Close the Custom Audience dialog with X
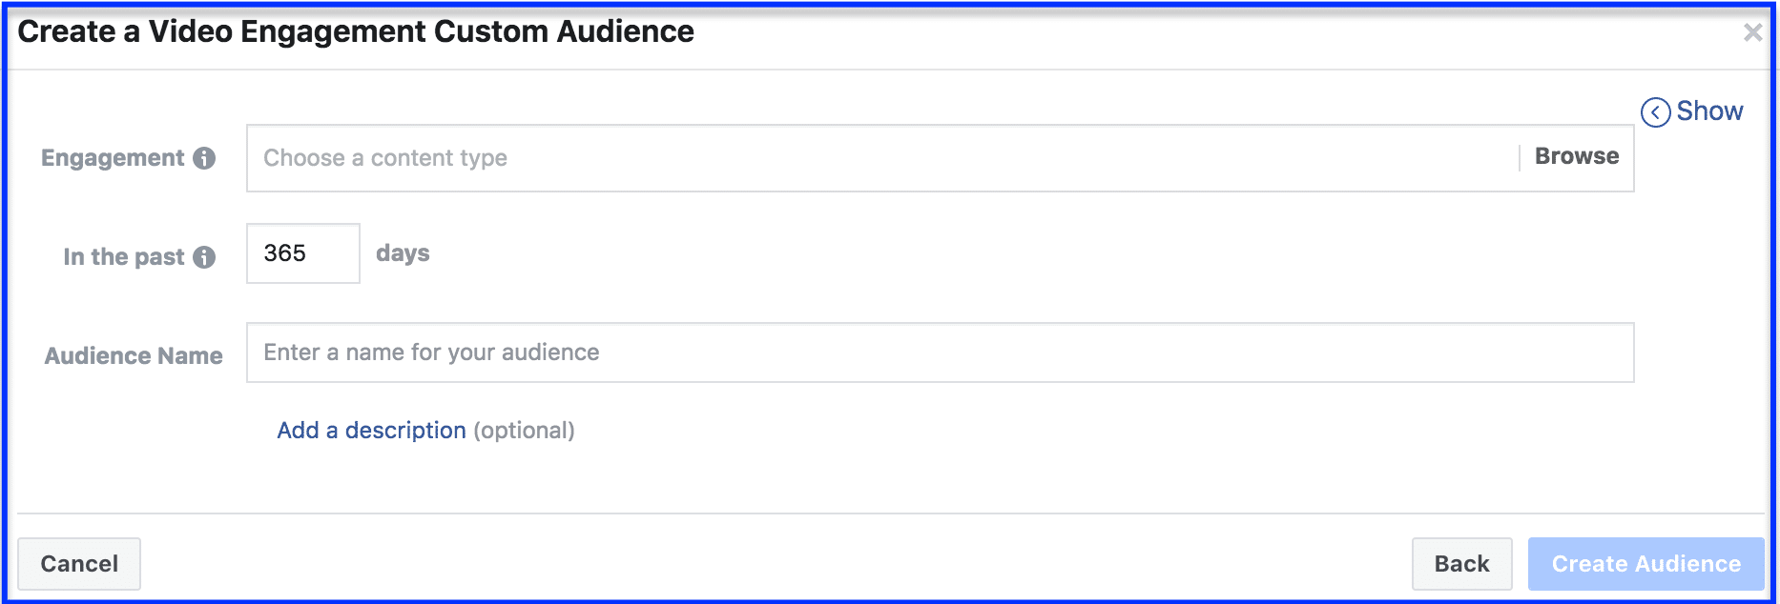The height and width of the screenshot is (604, 1780). pyautogui.click(x=1752, y=32)
